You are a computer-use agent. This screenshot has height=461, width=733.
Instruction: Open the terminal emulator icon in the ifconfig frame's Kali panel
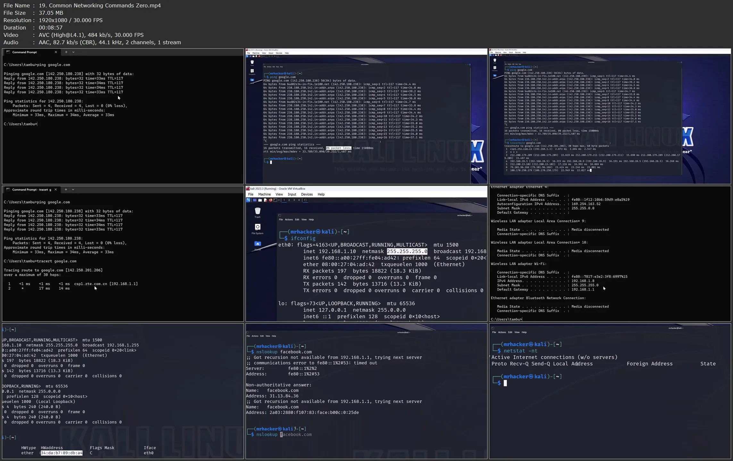275,200
